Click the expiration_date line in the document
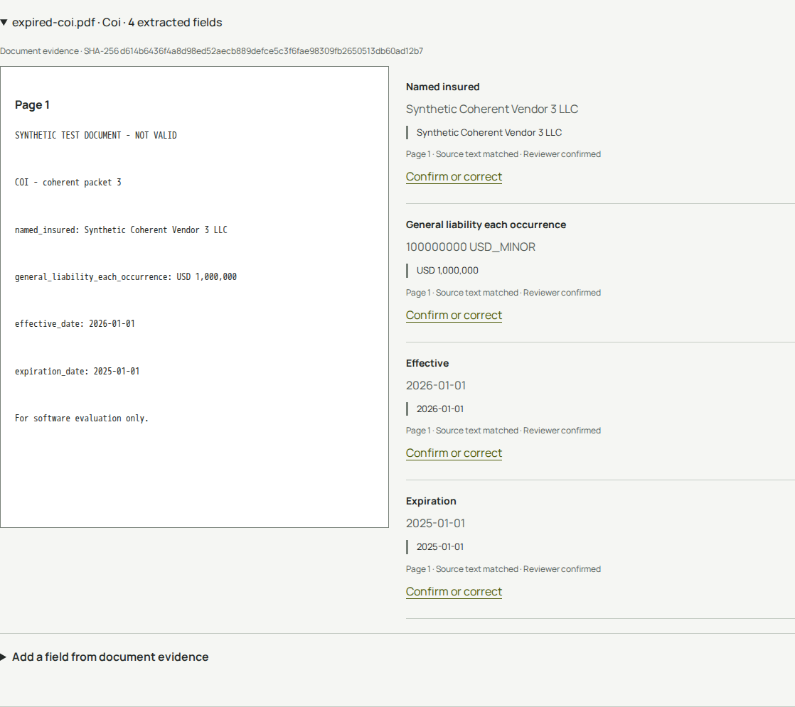This screenshot has width=795, height=707. [x=77, y=371]
